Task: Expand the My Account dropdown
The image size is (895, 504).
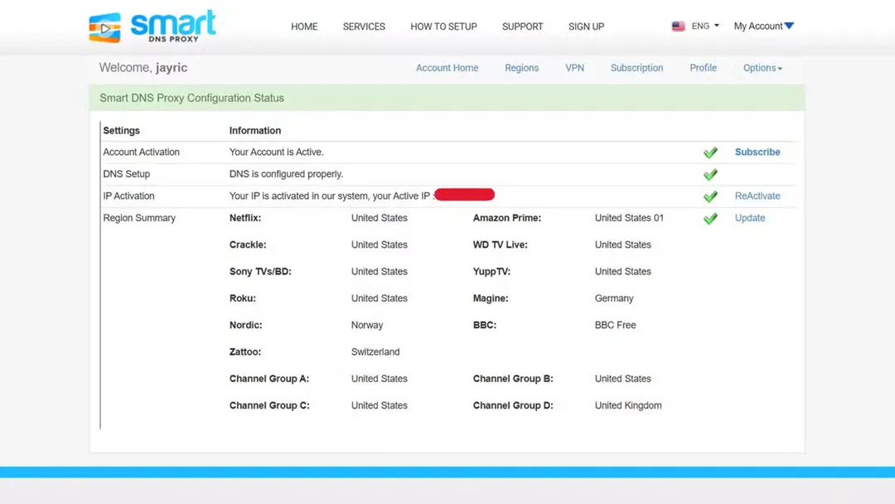Action: tap(762, 26)
